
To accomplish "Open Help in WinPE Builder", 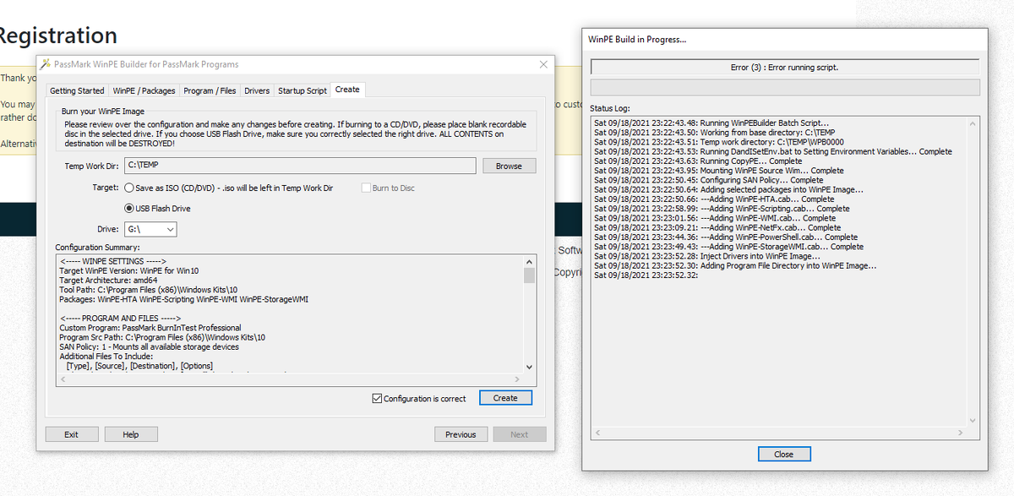I will 130,434.
